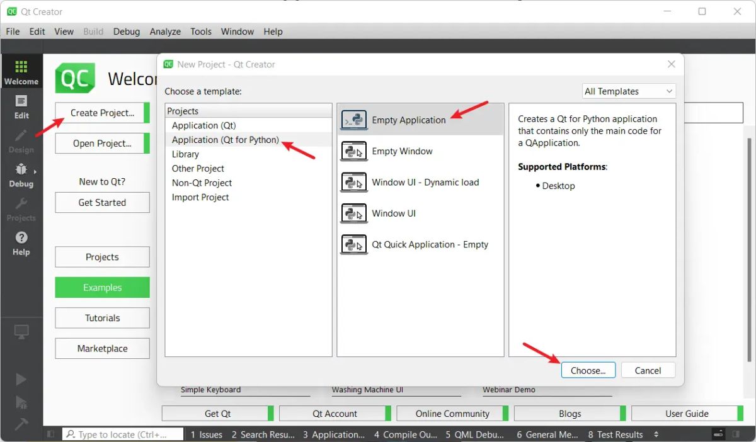Viewport: 756px width, 442px height.
Task: Open the Debug menu
Action: (127, 31)
